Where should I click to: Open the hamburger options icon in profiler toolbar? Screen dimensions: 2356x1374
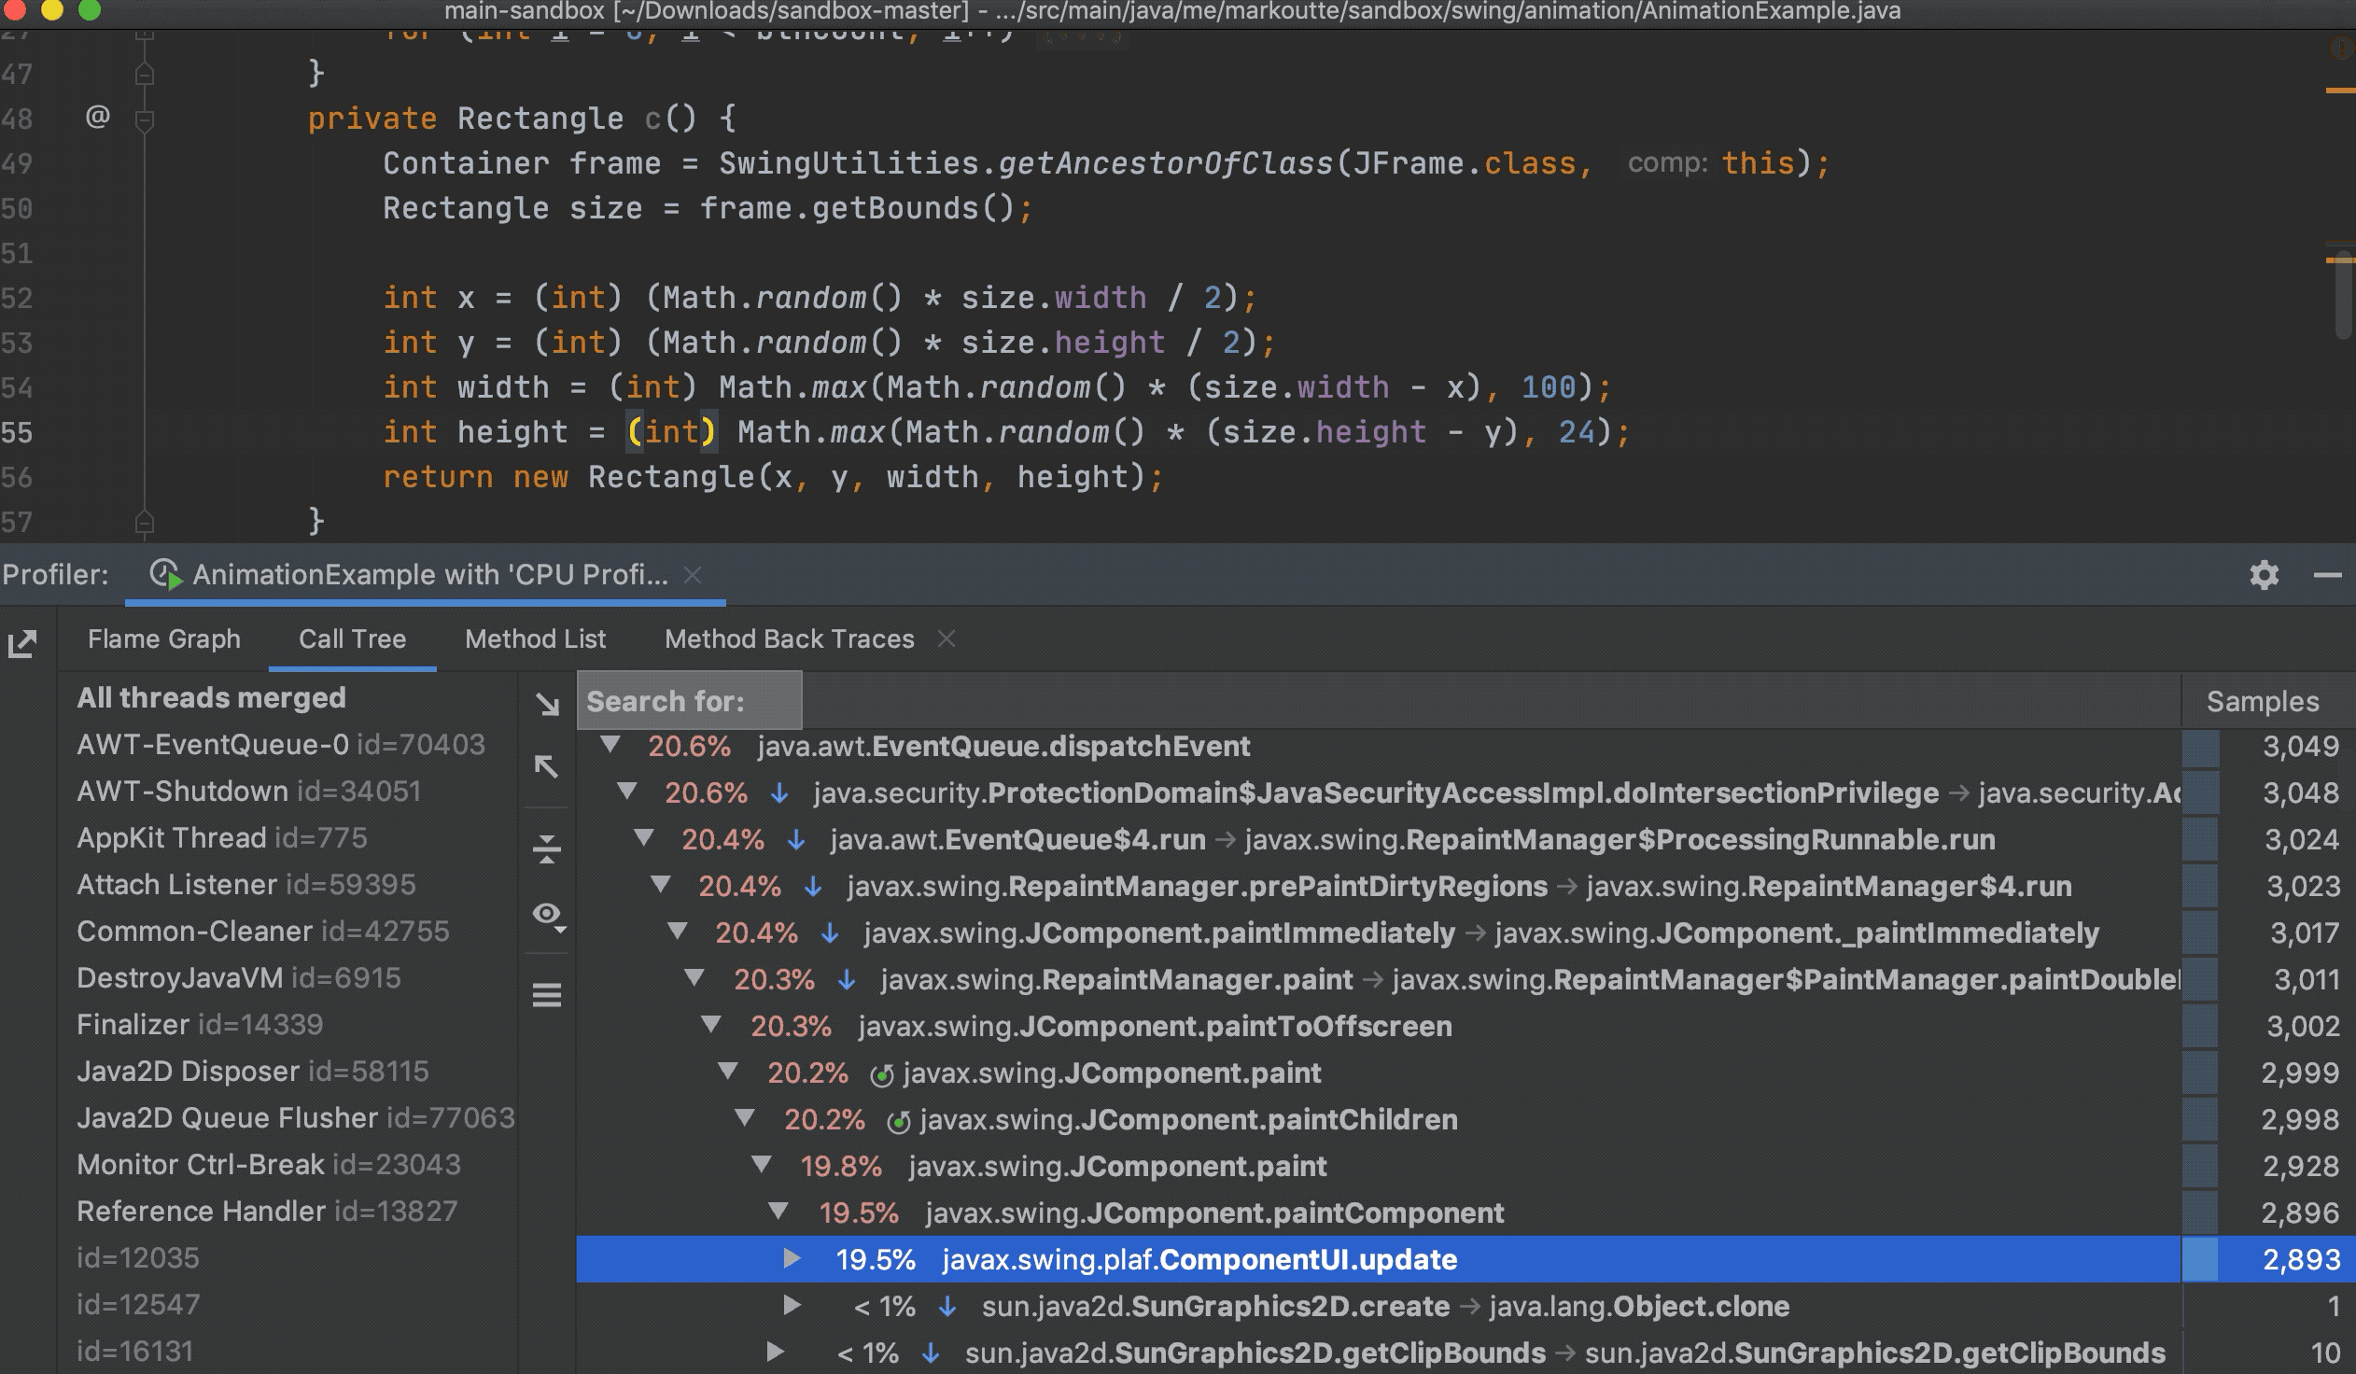click(547, 995)
